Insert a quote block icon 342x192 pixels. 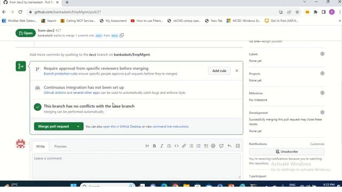(169, 146)
